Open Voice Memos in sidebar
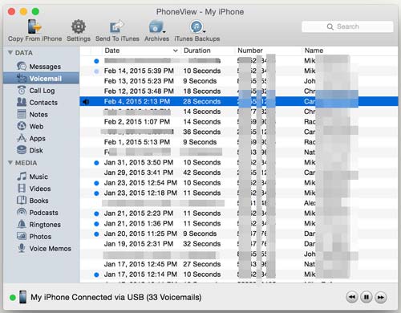Screen dimensions: 401x313 pos(41,249)
